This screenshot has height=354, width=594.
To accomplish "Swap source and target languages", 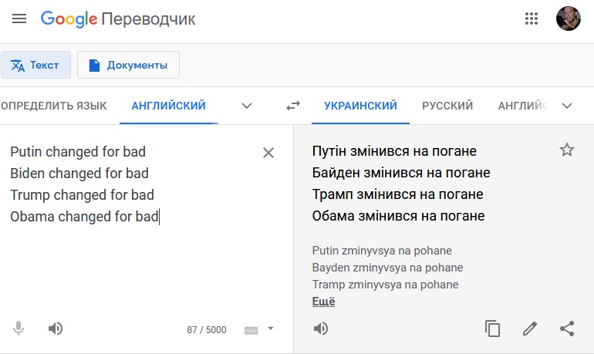I will 293,106.
